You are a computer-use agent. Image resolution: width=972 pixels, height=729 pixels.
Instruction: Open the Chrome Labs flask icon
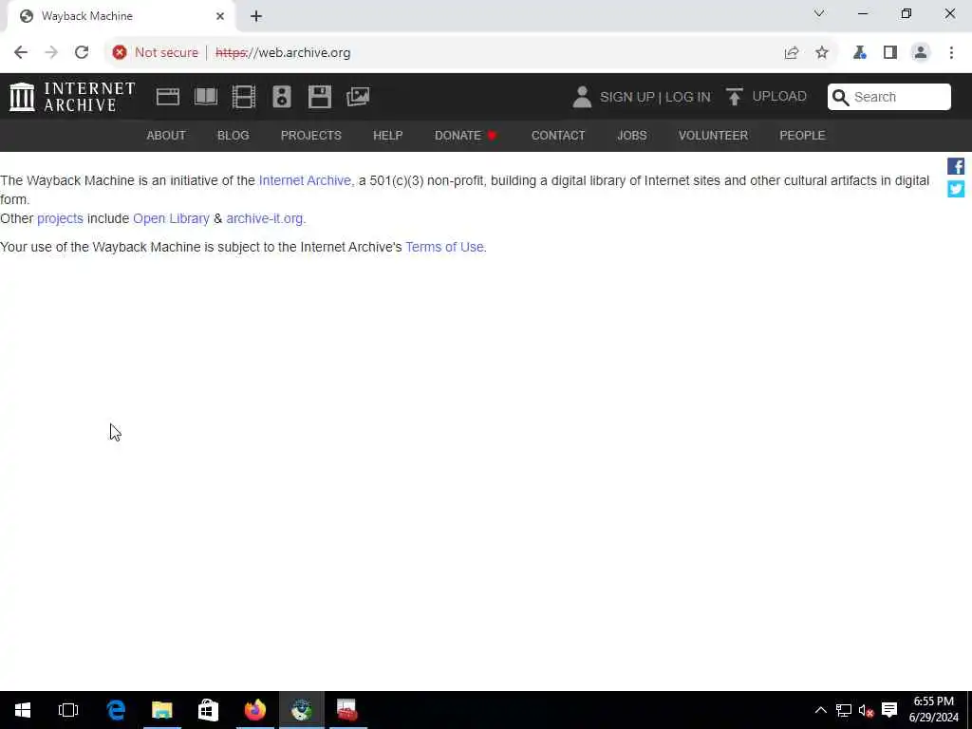click(859, 53)
